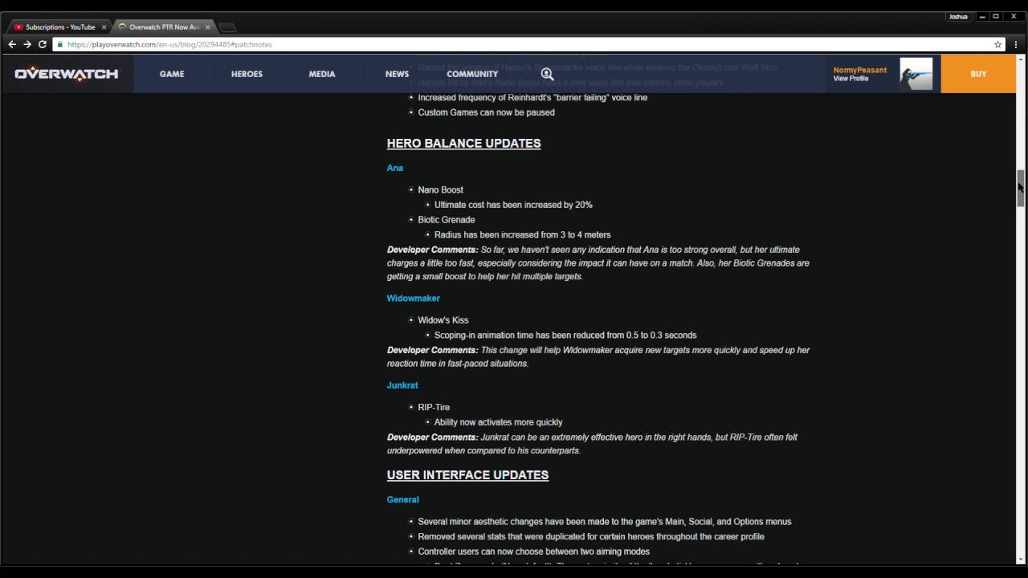The image size is (1028, 578).
Task: Click the Ana hero heading
Action: 395,168
